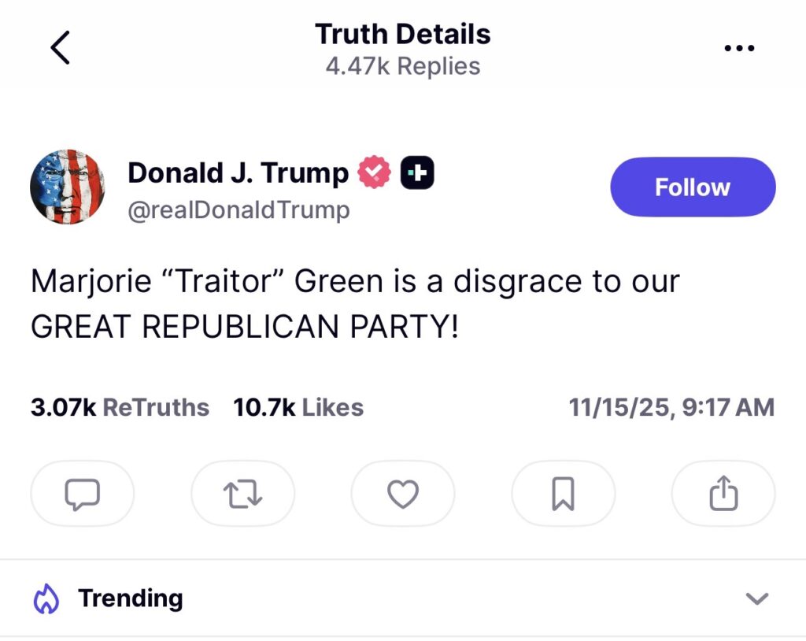Click the black plus badge beside the name

418,173
